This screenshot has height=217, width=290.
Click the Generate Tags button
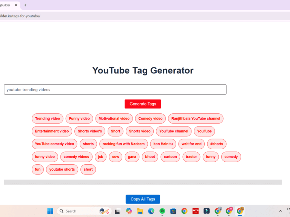click(143, 104)
